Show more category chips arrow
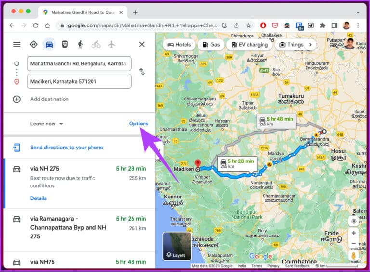The width and height of the screenshot is (370, 272). [310, 45]
